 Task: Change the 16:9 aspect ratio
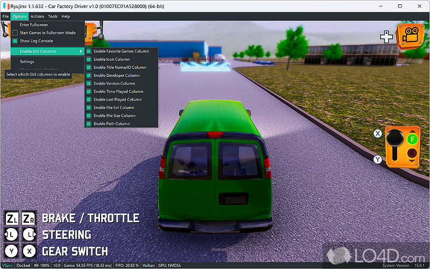coord(57,265)
